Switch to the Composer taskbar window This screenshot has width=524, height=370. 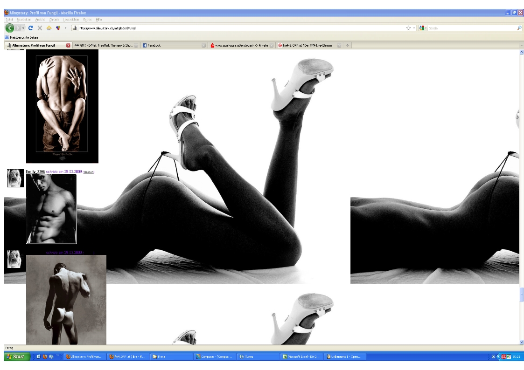216,356
